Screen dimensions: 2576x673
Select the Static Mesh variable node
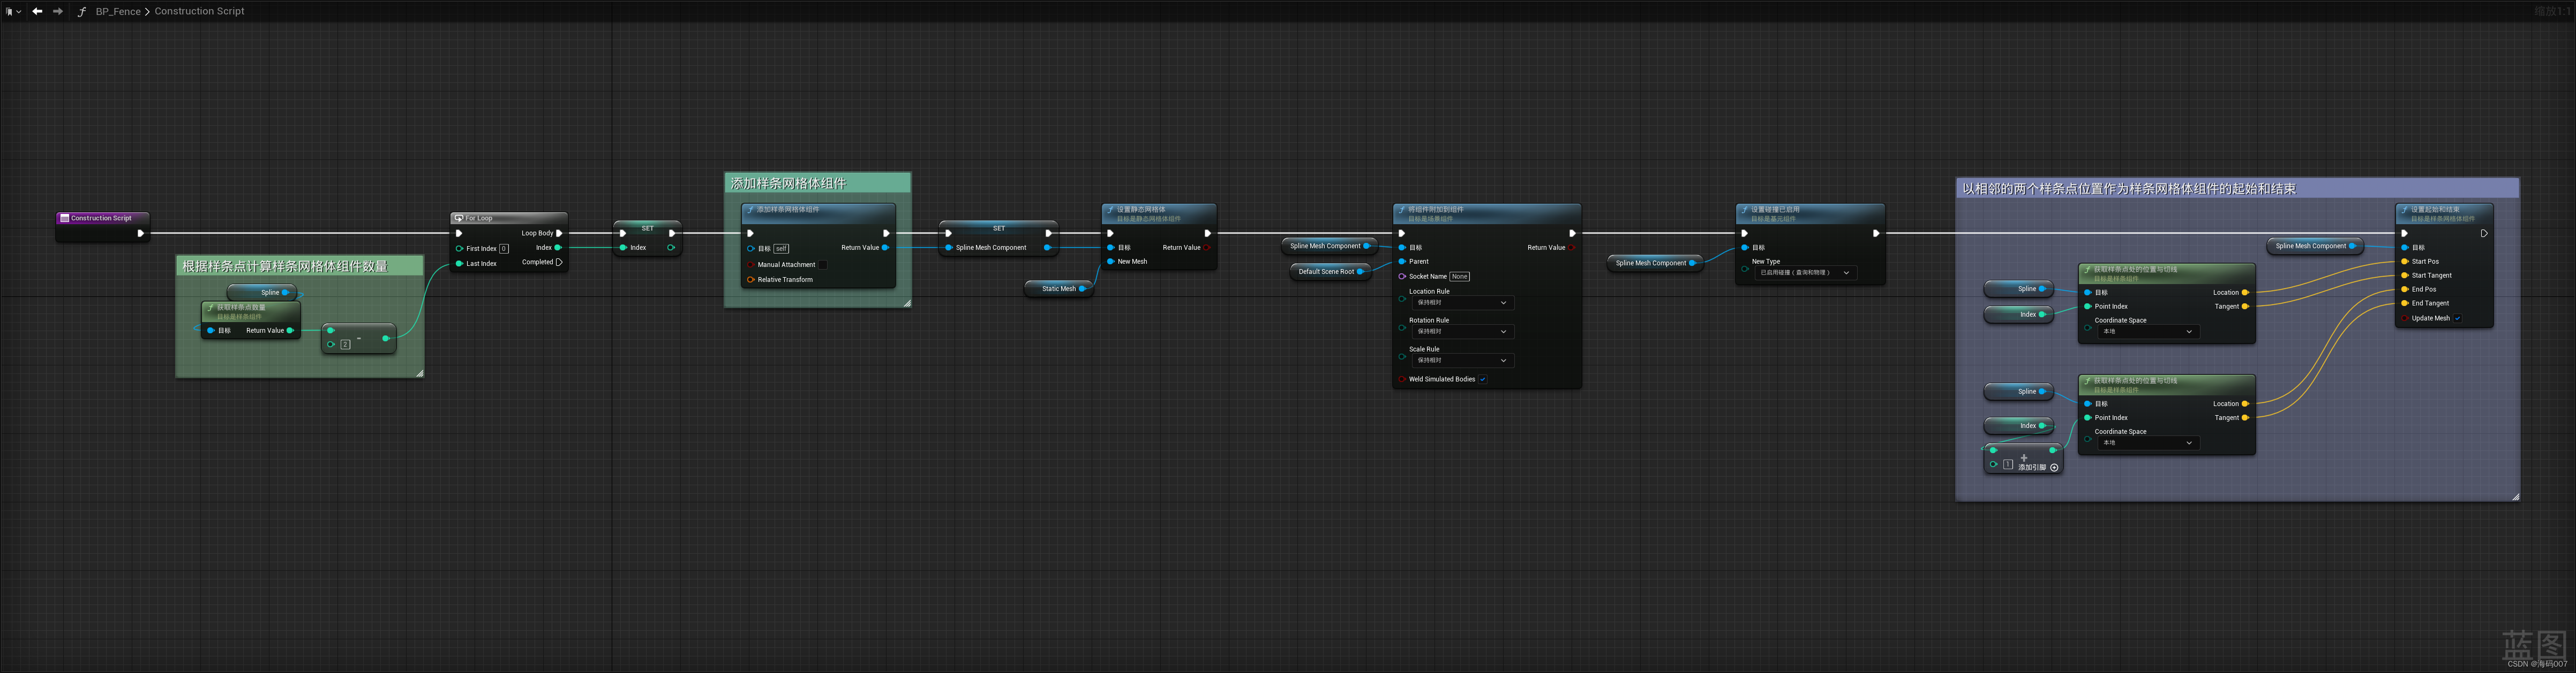(x=1058, y=288)
